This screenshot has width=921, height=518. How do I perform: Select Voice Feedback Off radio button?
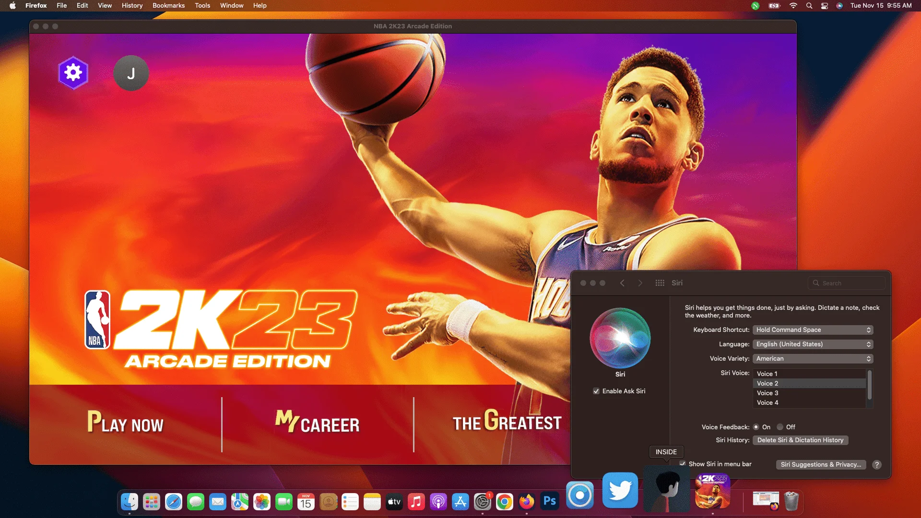(x=780, y=427)
